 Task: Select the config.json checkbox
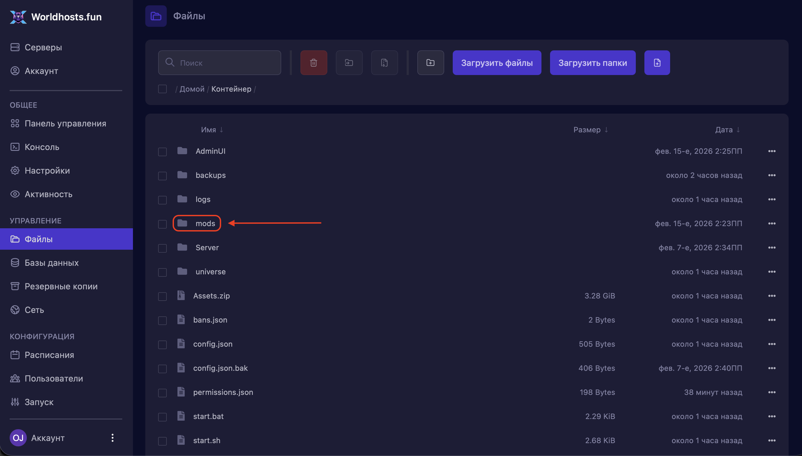pyautogui.click(x=162, y=345)
